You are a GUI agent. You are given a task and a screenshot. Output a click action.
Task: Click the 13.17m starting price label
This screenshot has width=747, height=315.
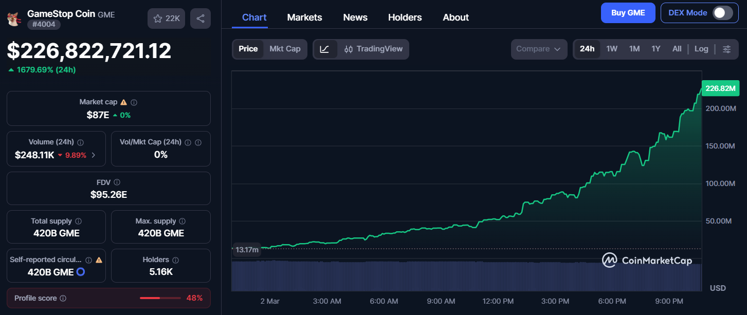point(247,250)
